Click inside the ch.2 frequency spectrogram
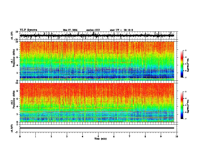This screenshot has width=199, height=153. [97, 102]
